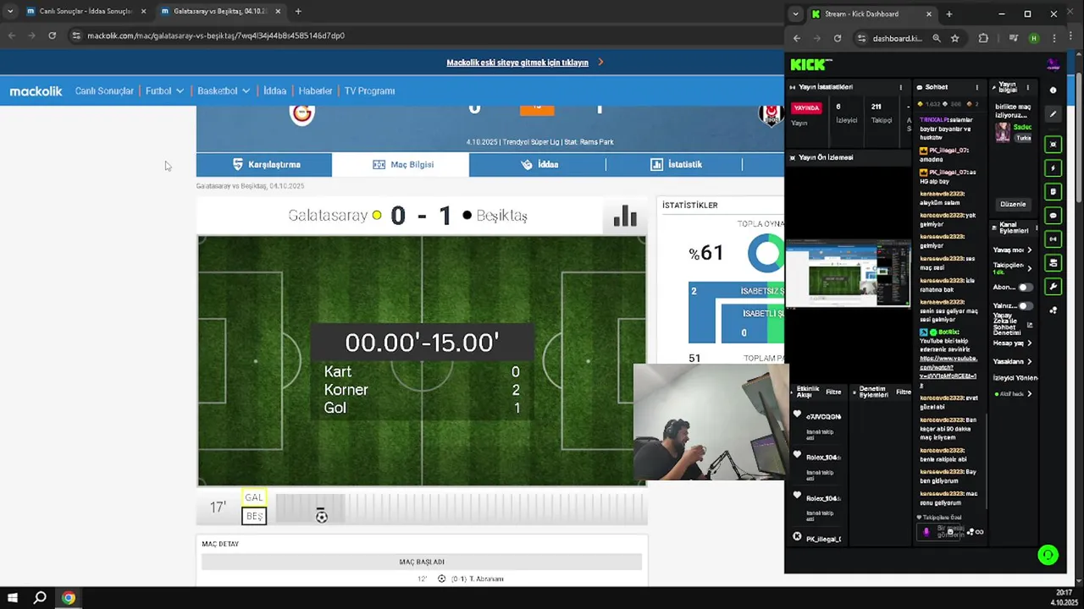
Task: Click Filtre in Denetim Eylemleri panel
Action: 904,392
